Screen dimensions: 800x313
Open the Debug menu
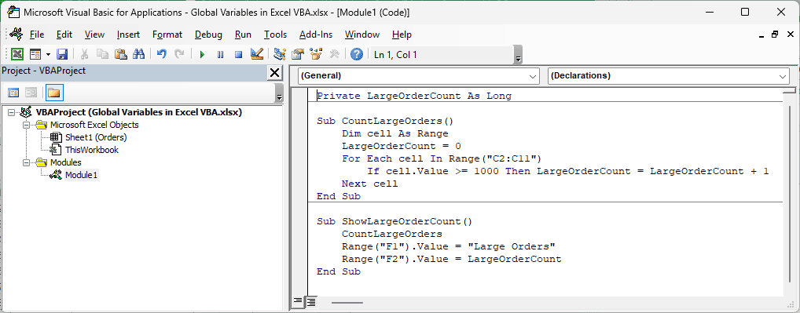tap(209, 35)
